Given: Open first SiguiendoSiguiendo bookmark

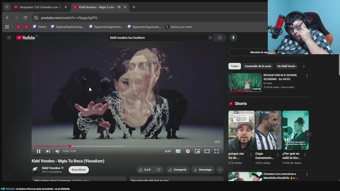Looking at the screenshot, I should click(x=106, y=27).
